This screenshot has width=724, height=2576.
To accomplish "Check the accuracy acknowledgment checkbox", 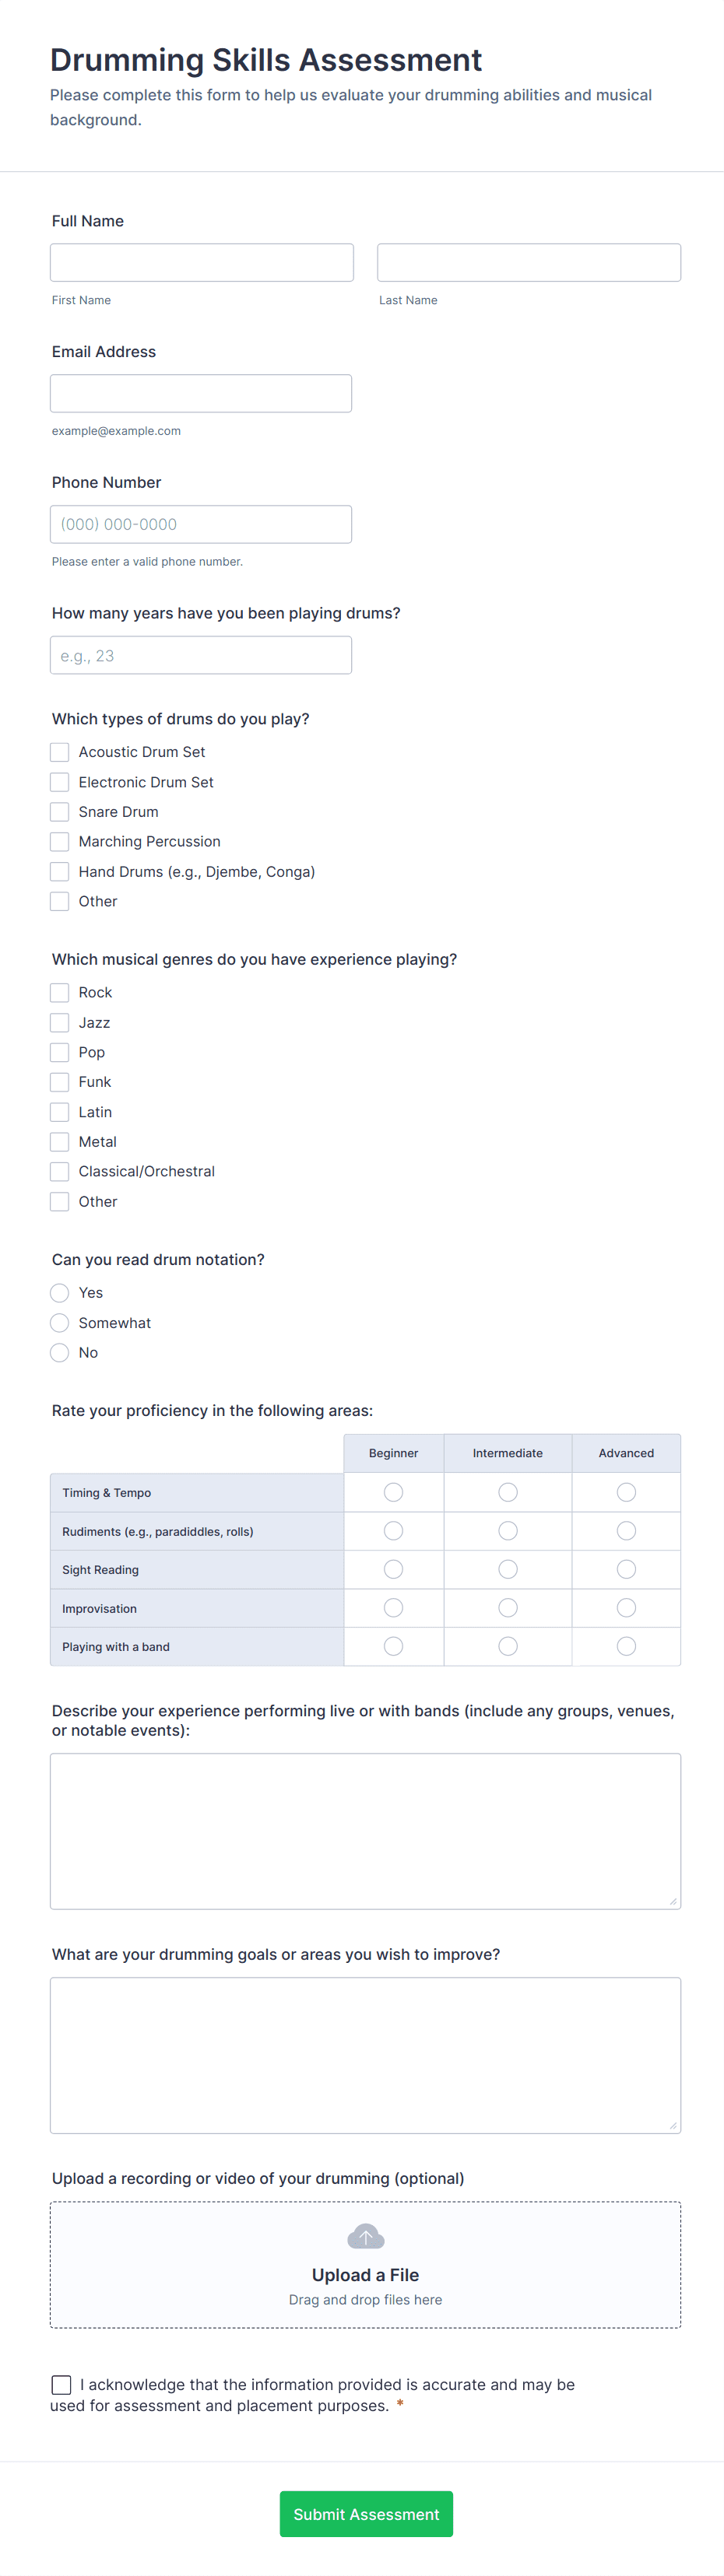I will click(61, 2384).
